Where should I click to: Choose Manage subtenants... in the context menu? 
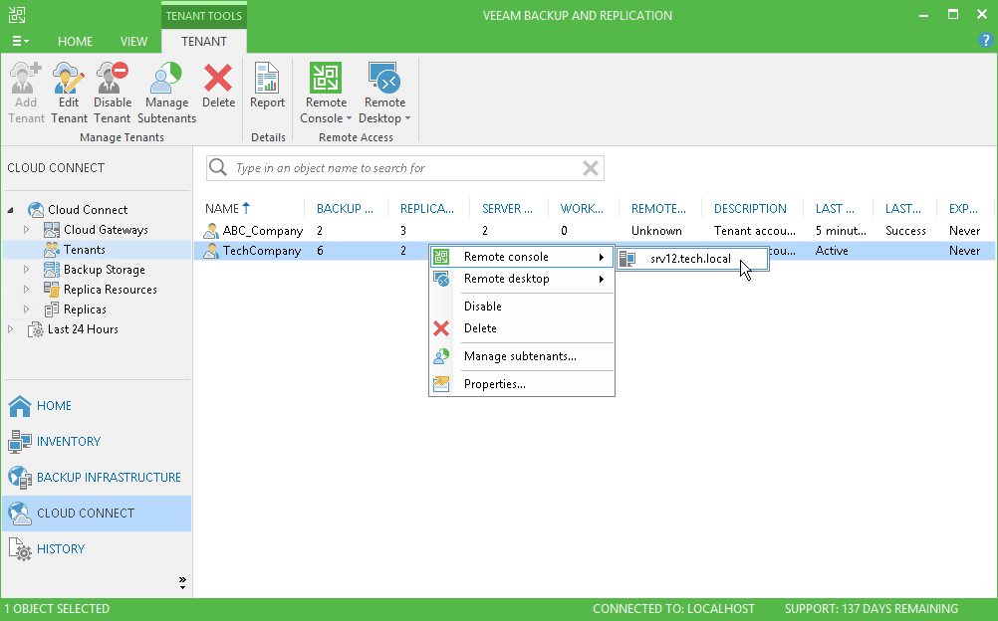[x=521, y=356]
